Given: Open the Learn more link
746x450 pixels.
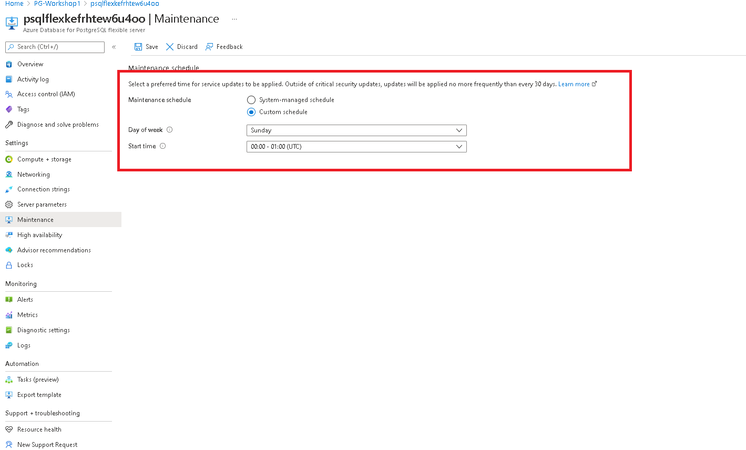Looking at the screenshot, I should coord(574,84).
